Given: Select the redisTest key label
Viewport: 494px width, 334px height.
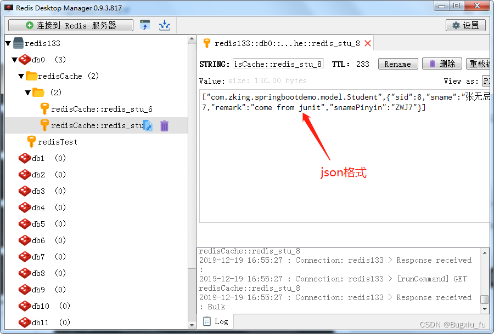Looking at the screenshot, I should tap(58, 142).
